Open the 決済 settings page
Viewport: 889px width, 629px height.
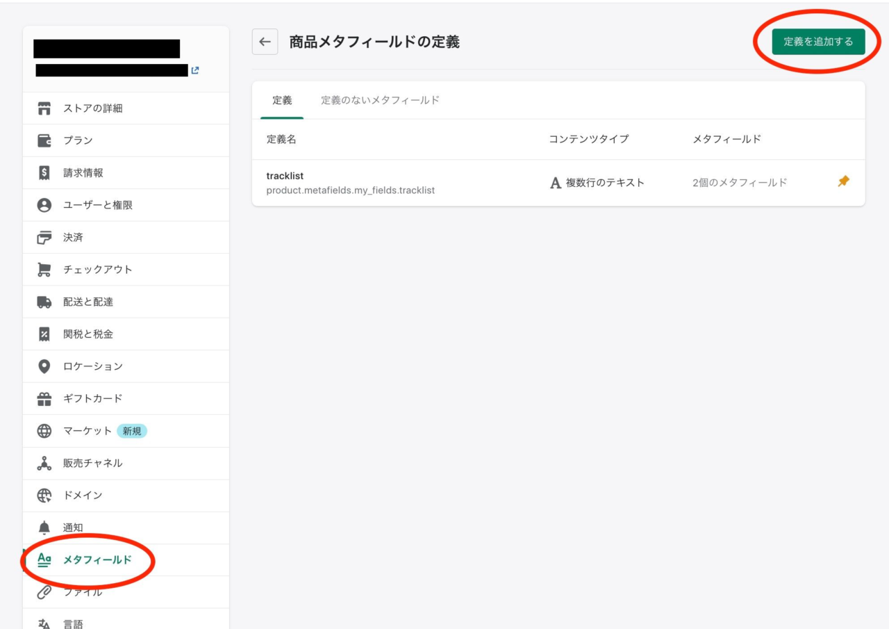(126, 237)
